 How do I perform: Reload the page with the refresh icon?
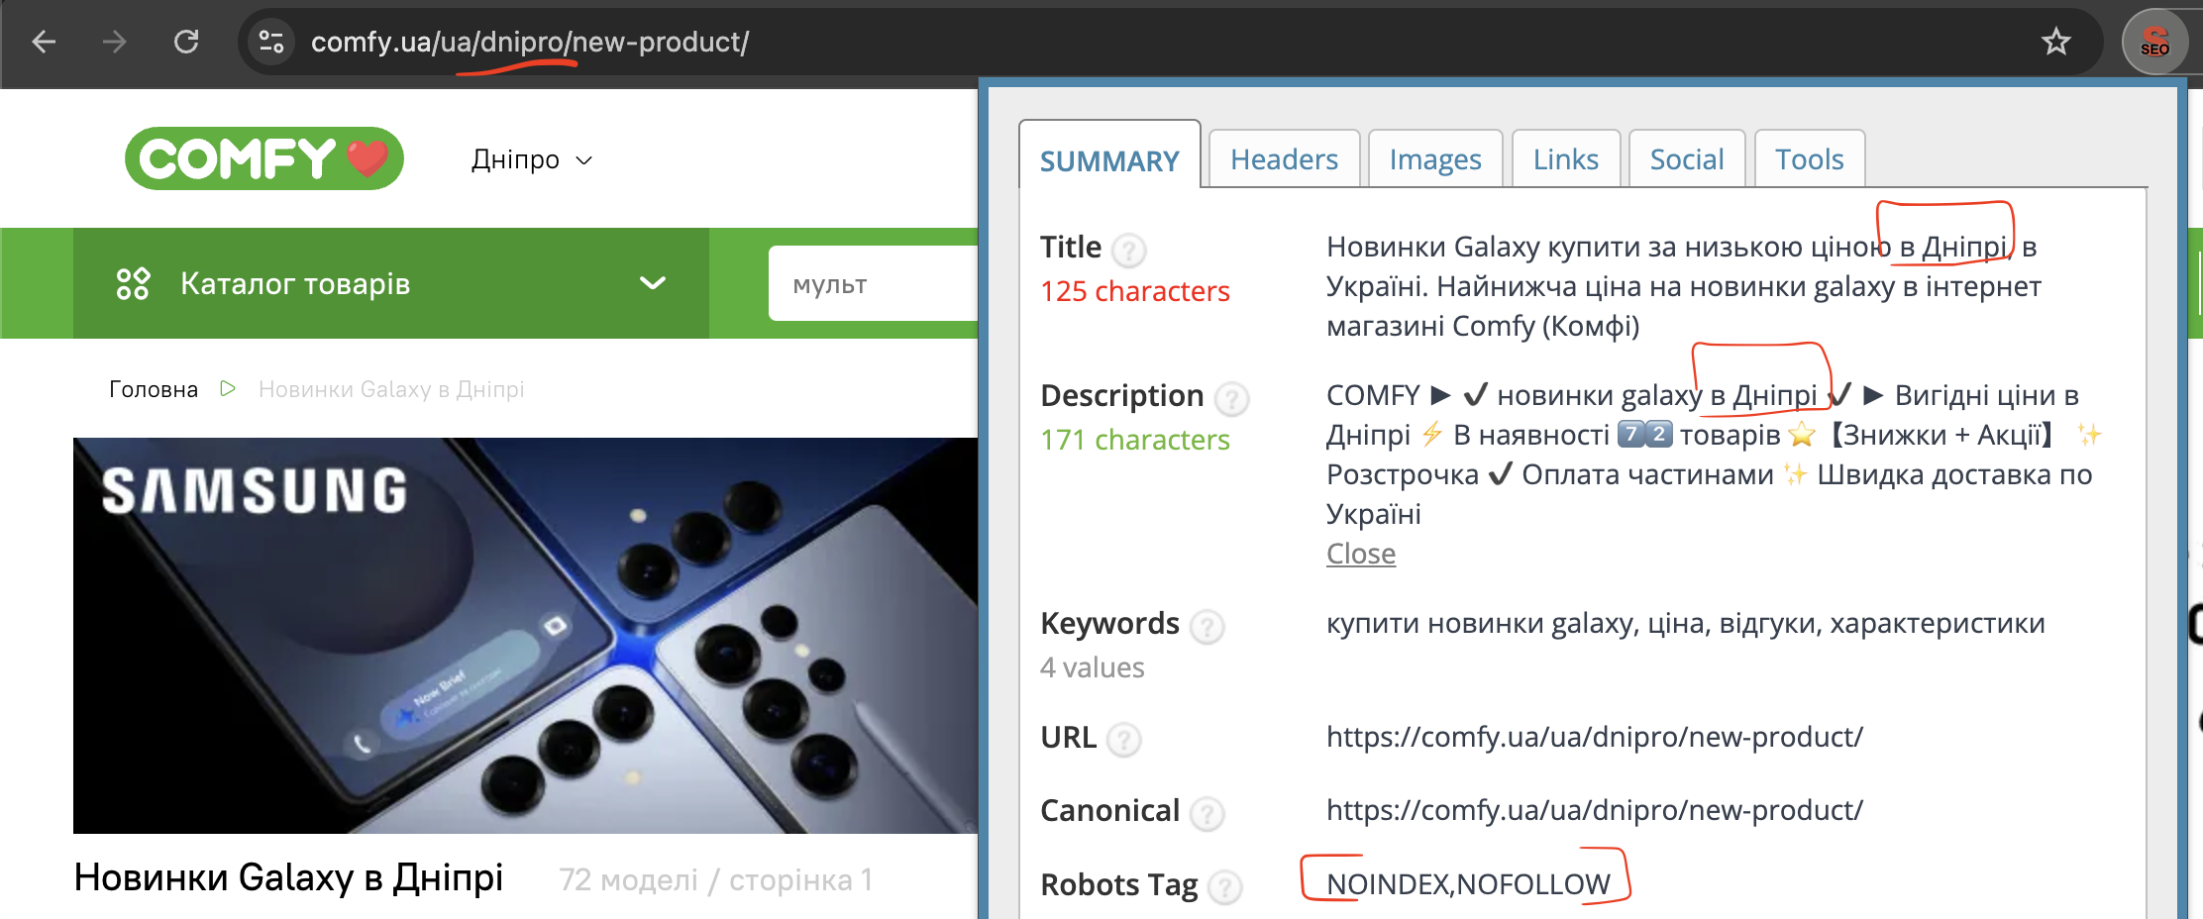[x=186, y=42]
